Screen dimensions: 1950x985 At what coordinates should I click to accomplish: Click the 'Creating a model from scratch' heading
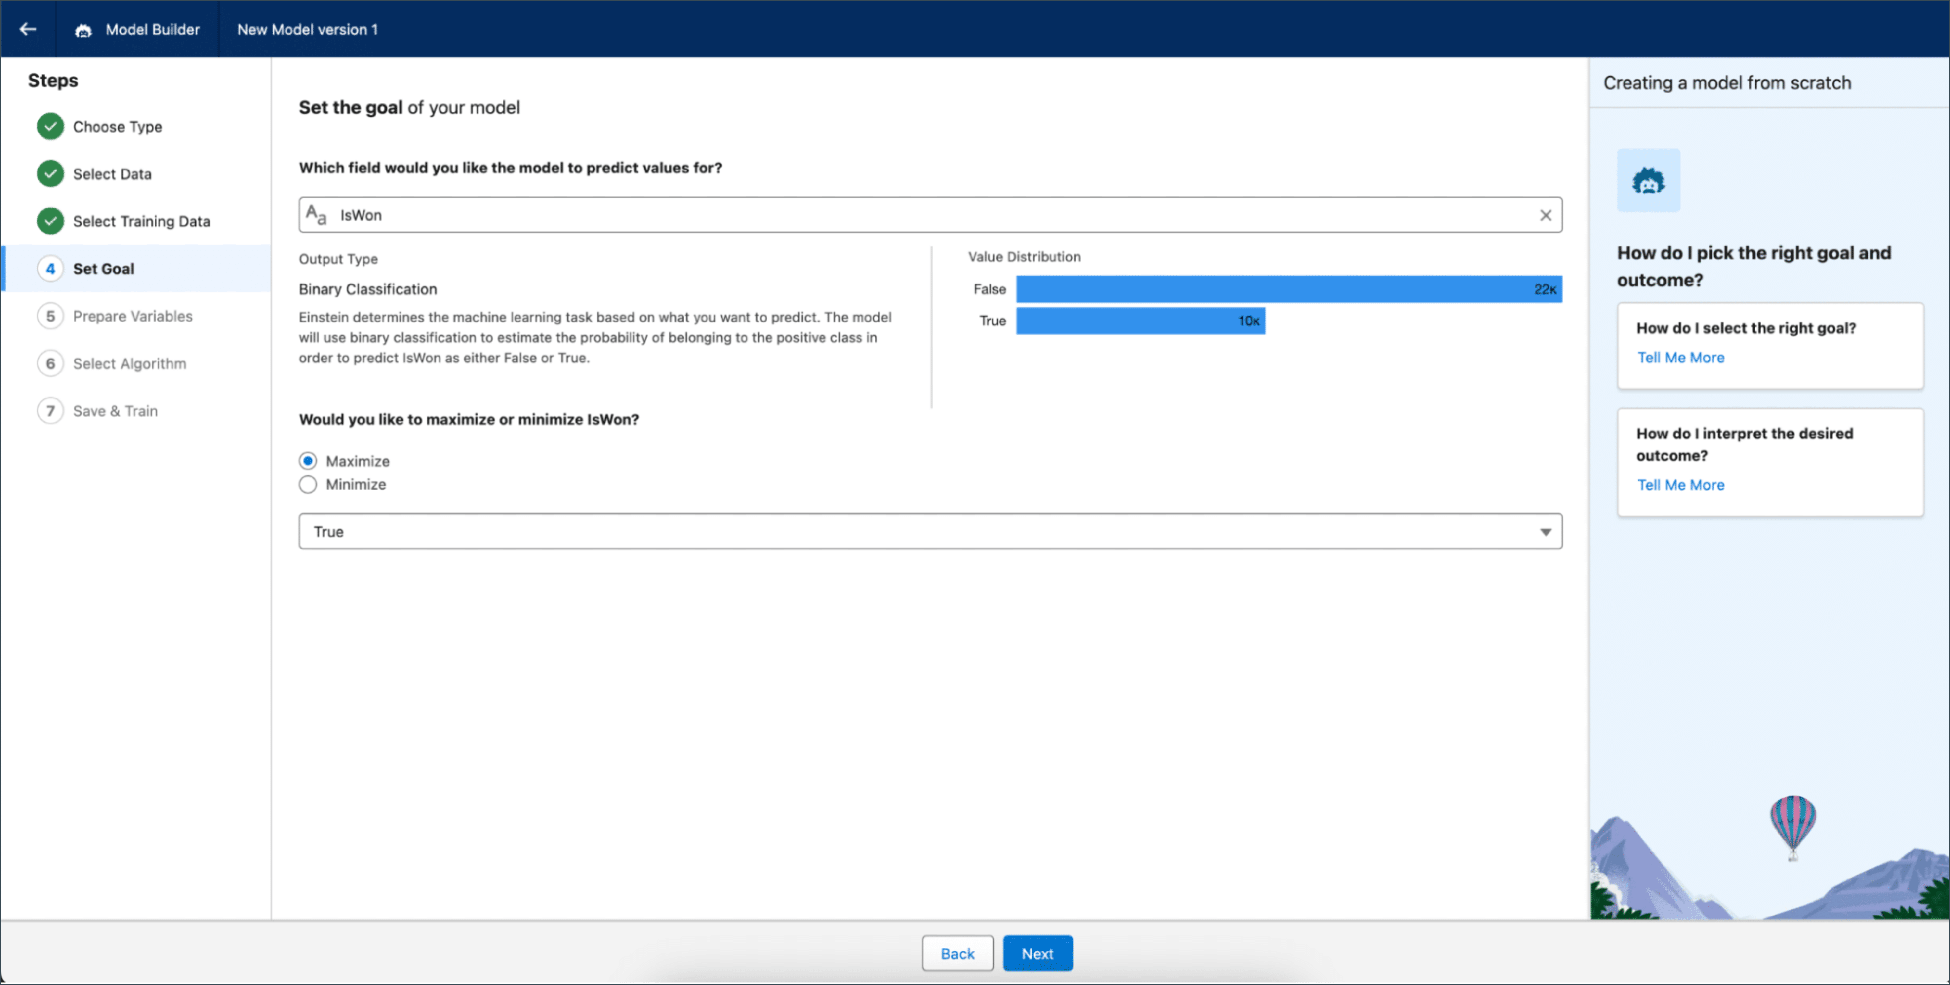coord(1727,82)
